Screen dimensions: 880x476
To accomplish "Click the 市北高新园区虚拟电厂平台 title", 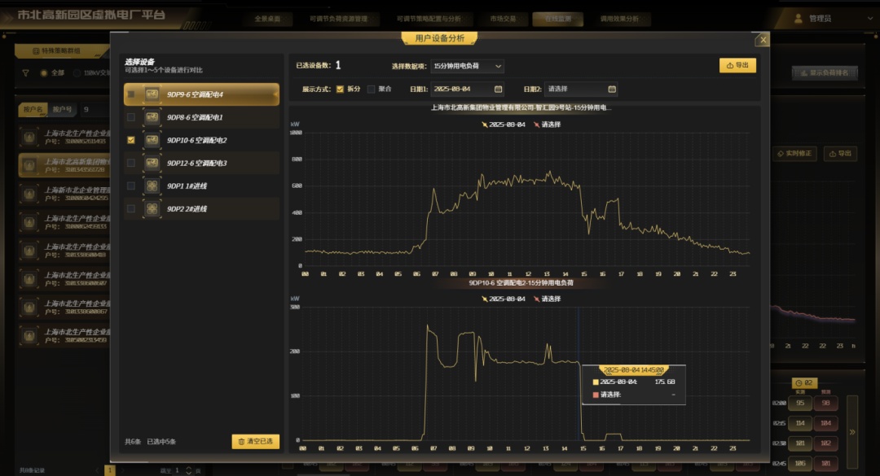I will (91, 15).
